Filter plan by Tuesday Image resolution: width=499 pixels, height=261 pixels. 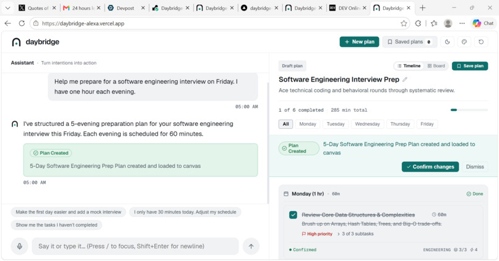(336, 124)
